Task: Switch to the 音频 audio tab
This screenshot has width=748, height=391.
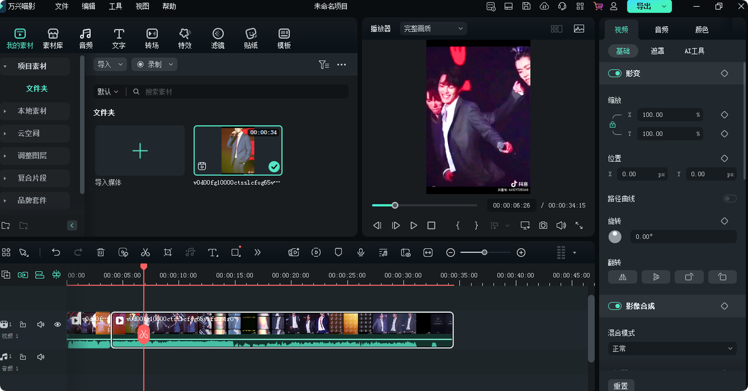Action: pyautogui.click(x=661, y=30)
